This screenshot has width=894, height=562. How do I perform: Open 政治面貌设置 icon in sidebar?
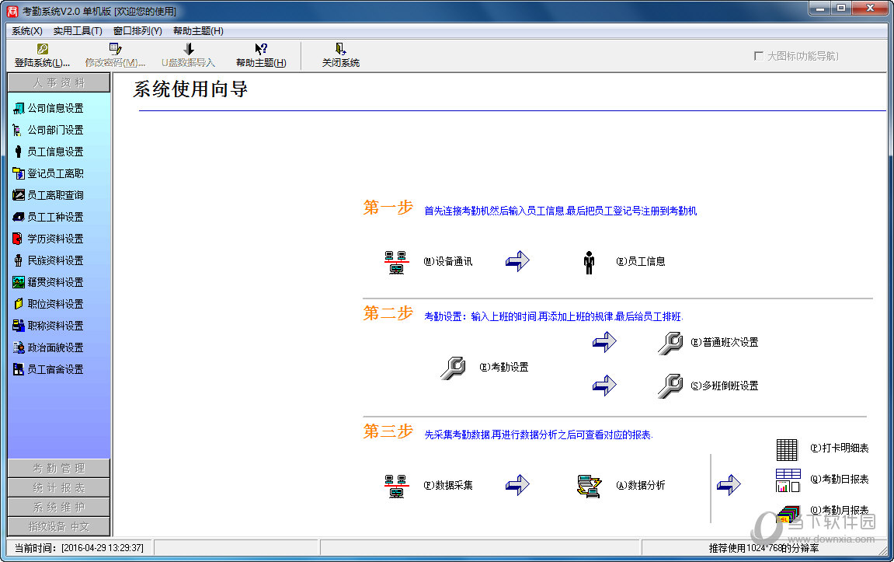[x=18, y=347]
